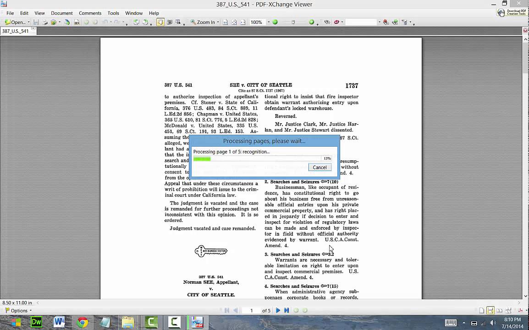Click the Fit Width icon
This screenshot has height=330, width=529.
243,22
